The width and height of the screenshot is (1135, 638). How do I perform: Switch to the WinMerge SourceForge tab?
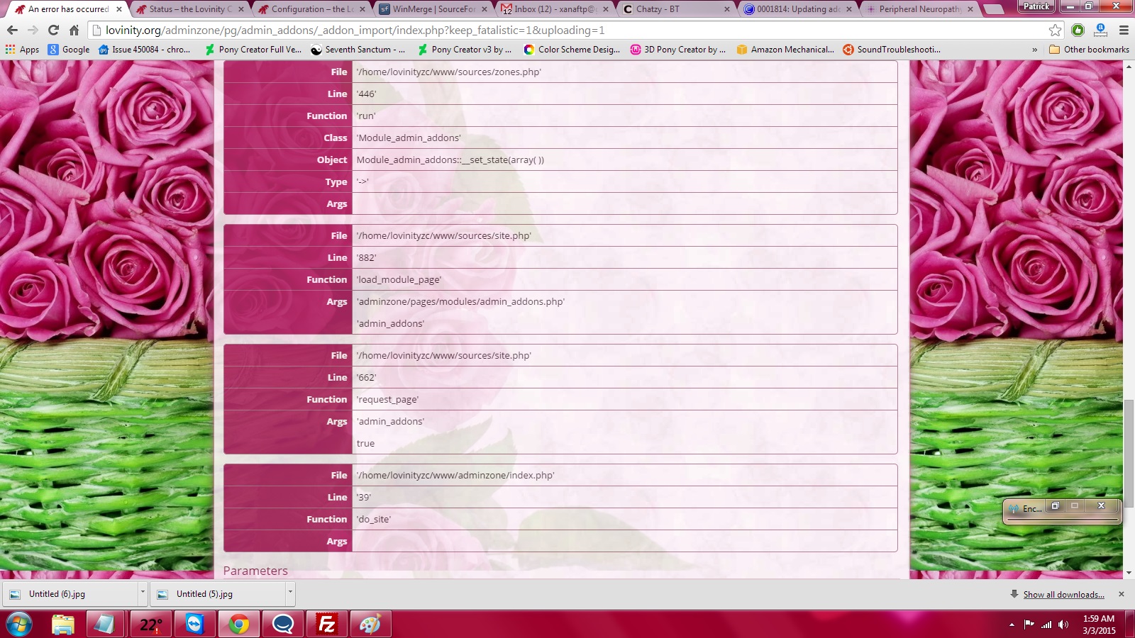pos(433,9)
